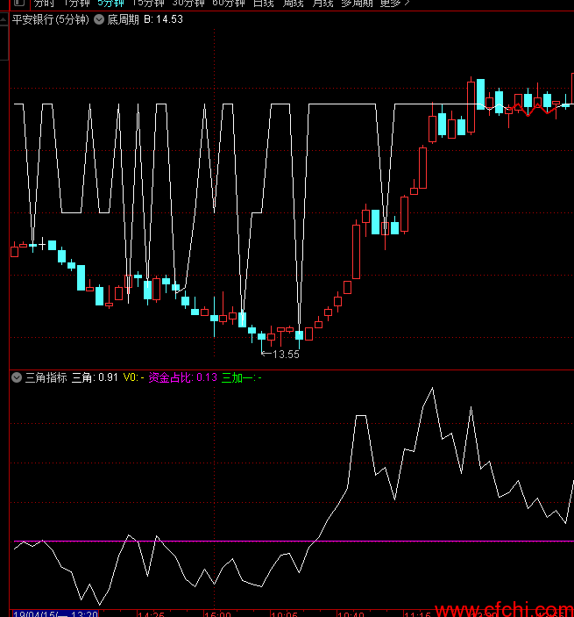Click the magenta horizontal line in 三角指标 panel

coord(294,542)
